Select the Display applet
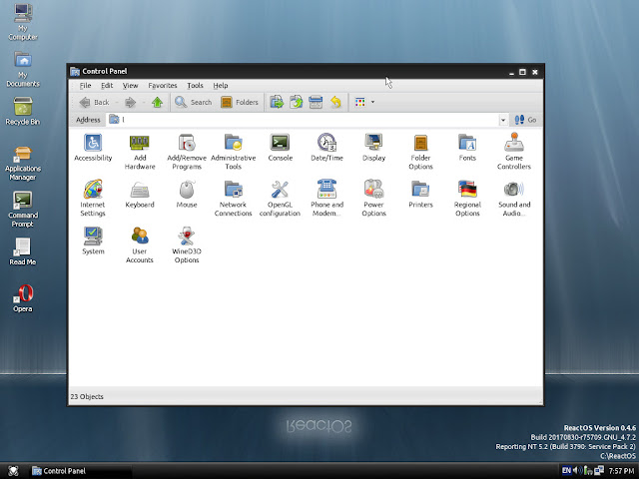Viewport: 639px width, 479px height. coord(373,148)
